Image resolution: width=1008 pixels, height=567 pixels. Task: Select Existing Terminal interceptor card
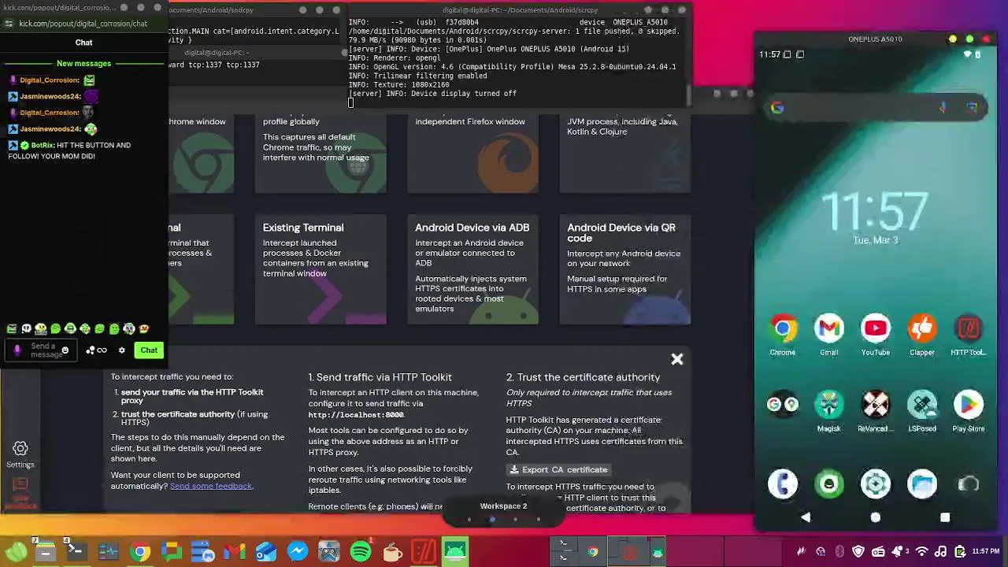(x=321, y=268)
